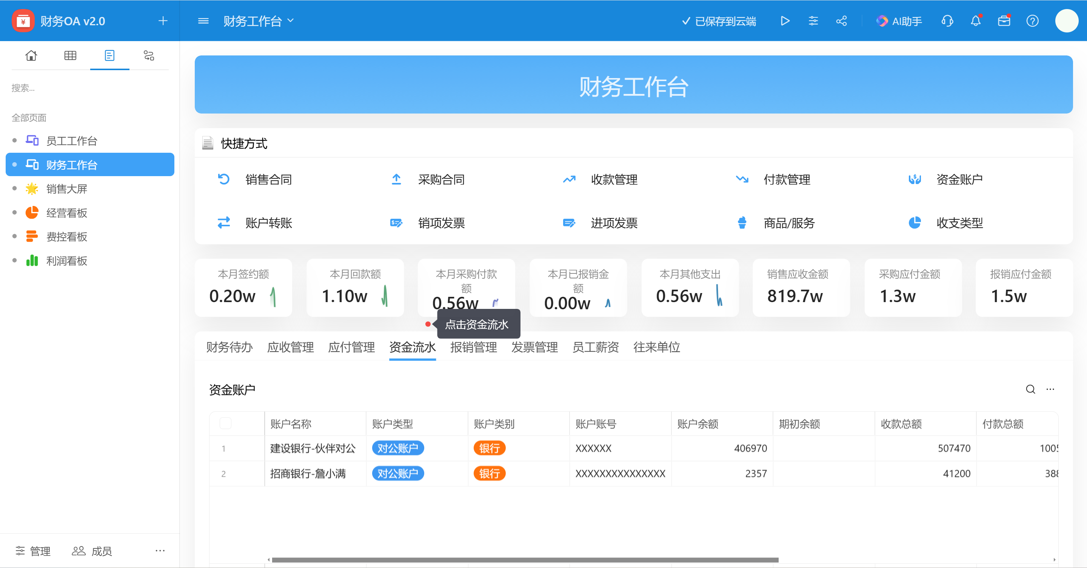The height and width of the screenshot is (568, 1087).
Task: Open 销售大屏 page in sidebar
Action: pos(90,189)
